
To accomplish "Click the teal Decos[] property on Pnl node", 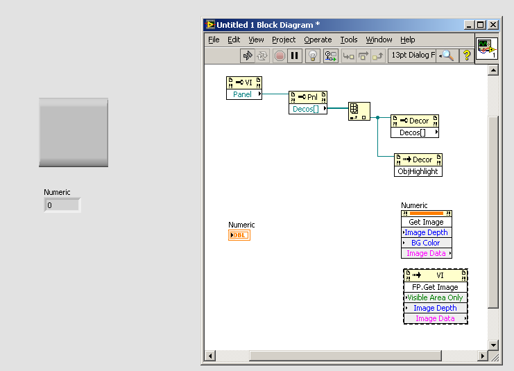I will [308, 109].
